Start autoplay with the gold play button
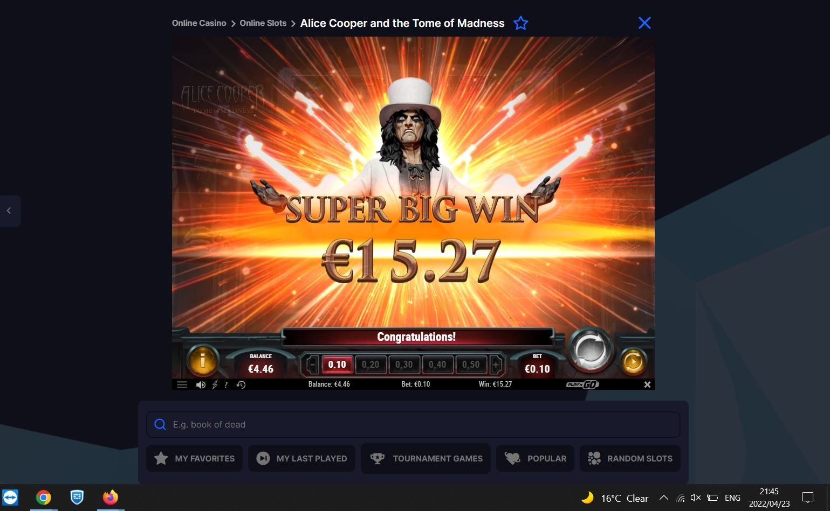The image size is (830, 511). click(633, 361)
